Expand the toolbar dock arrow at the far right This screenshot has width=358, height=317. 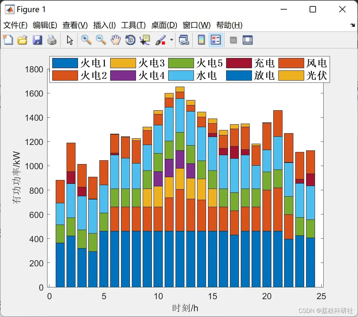[x=353, y=25]
